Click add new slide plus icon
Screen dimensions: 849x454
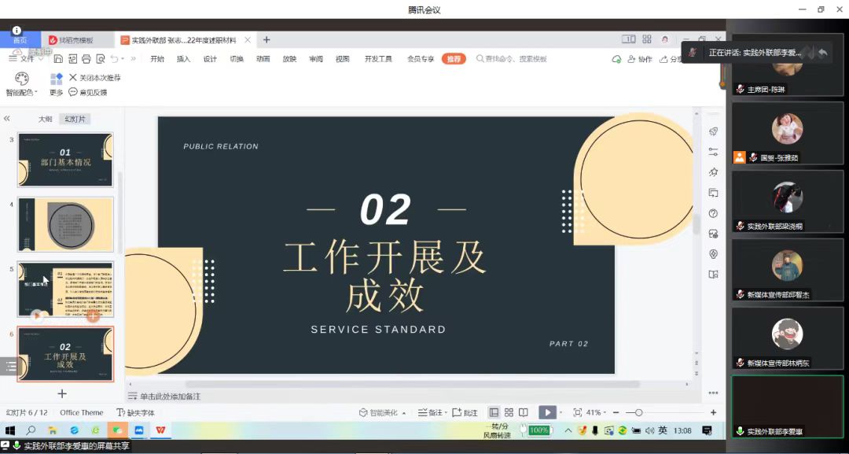point(62,393)
